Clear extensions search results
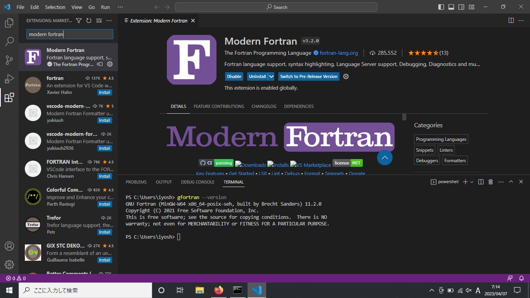This screenshot has height=298, width=530. [x=99, y=21]
